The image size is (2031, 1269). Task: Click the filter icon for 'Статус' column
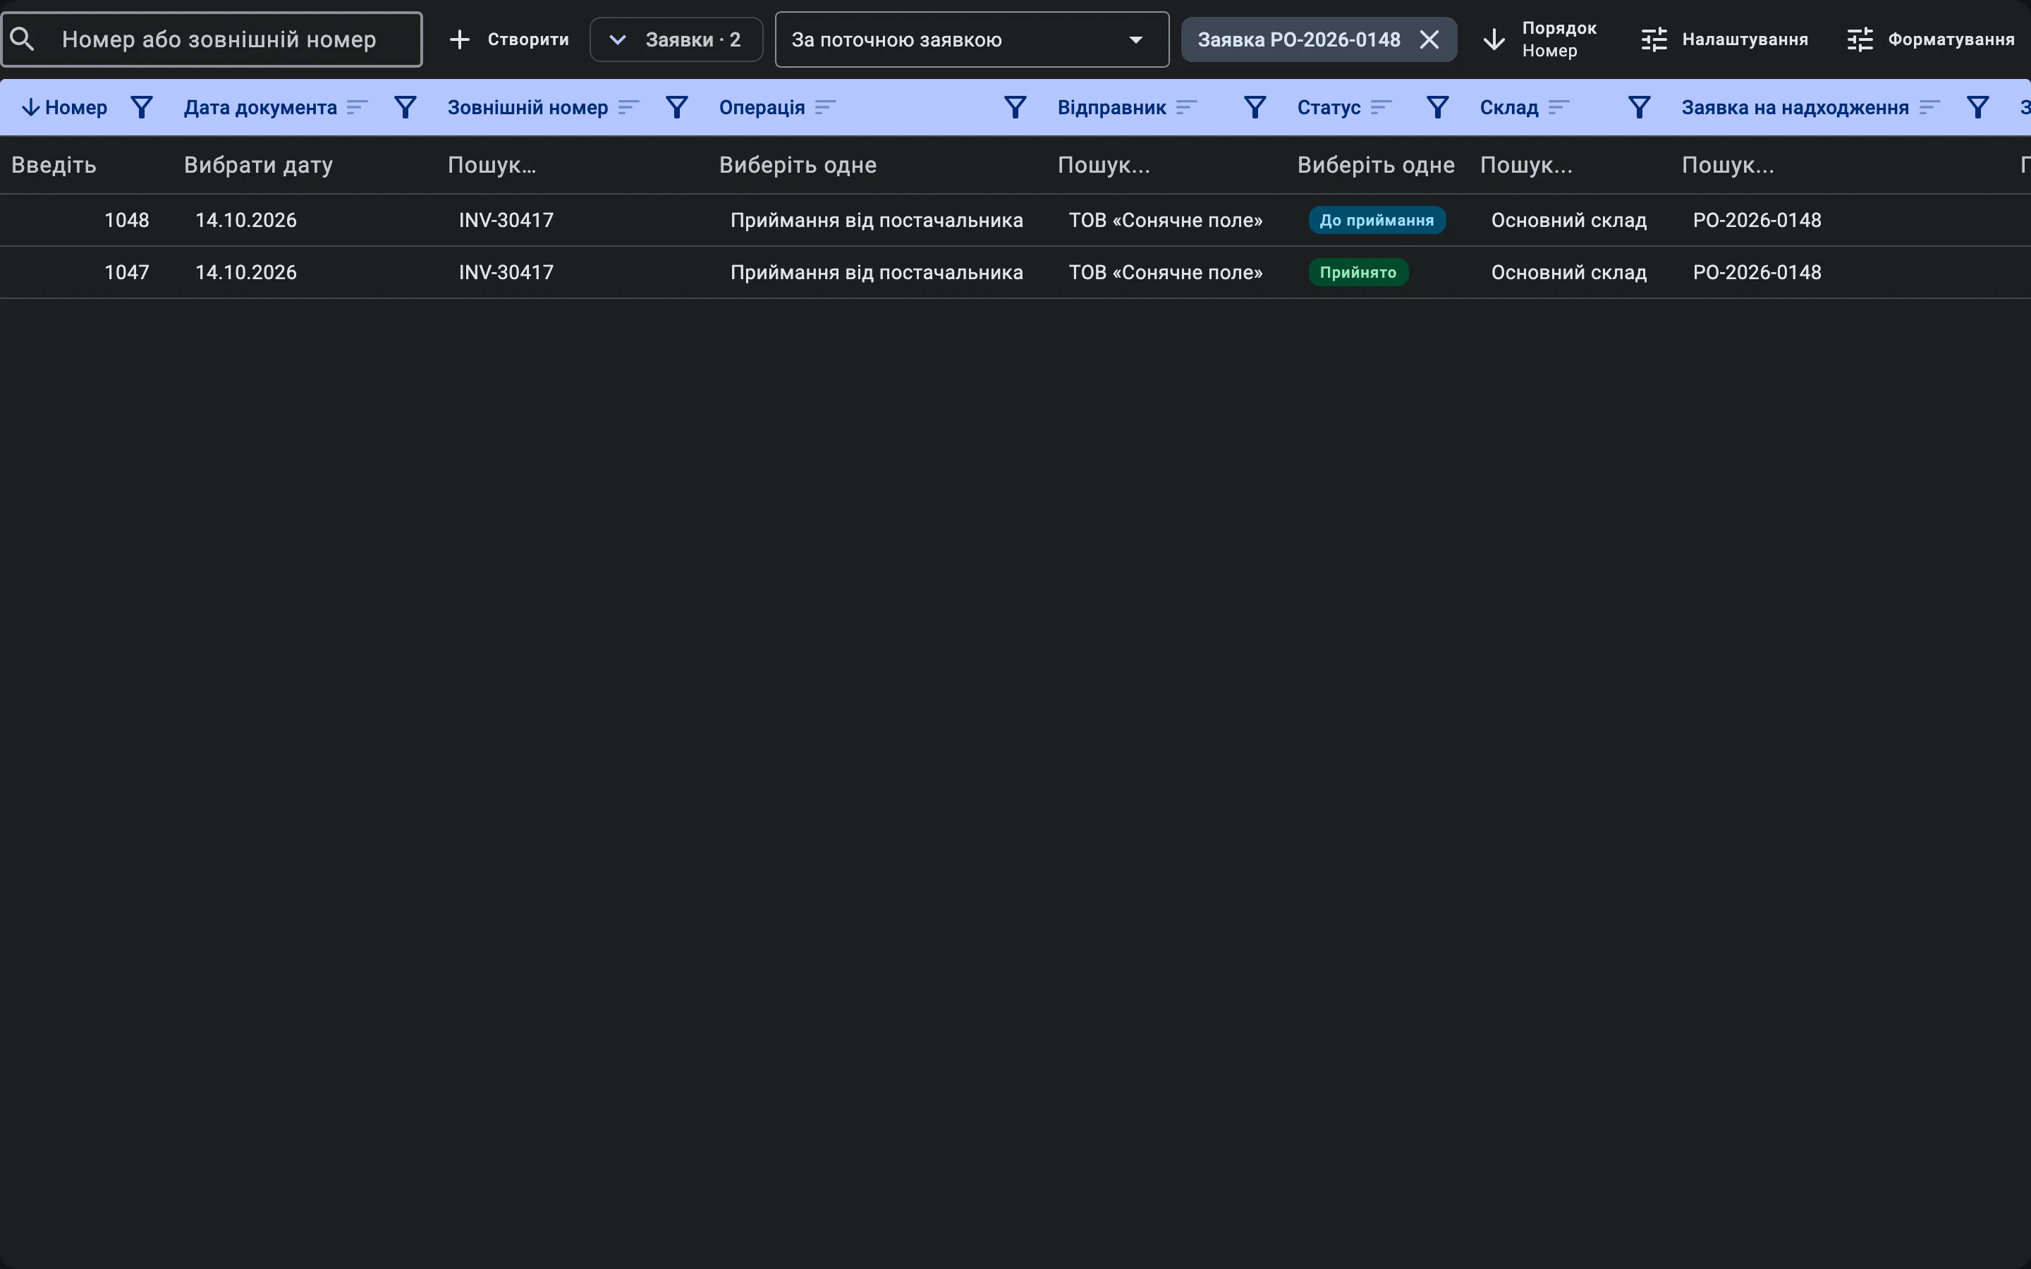click(x=1438, y=107)
